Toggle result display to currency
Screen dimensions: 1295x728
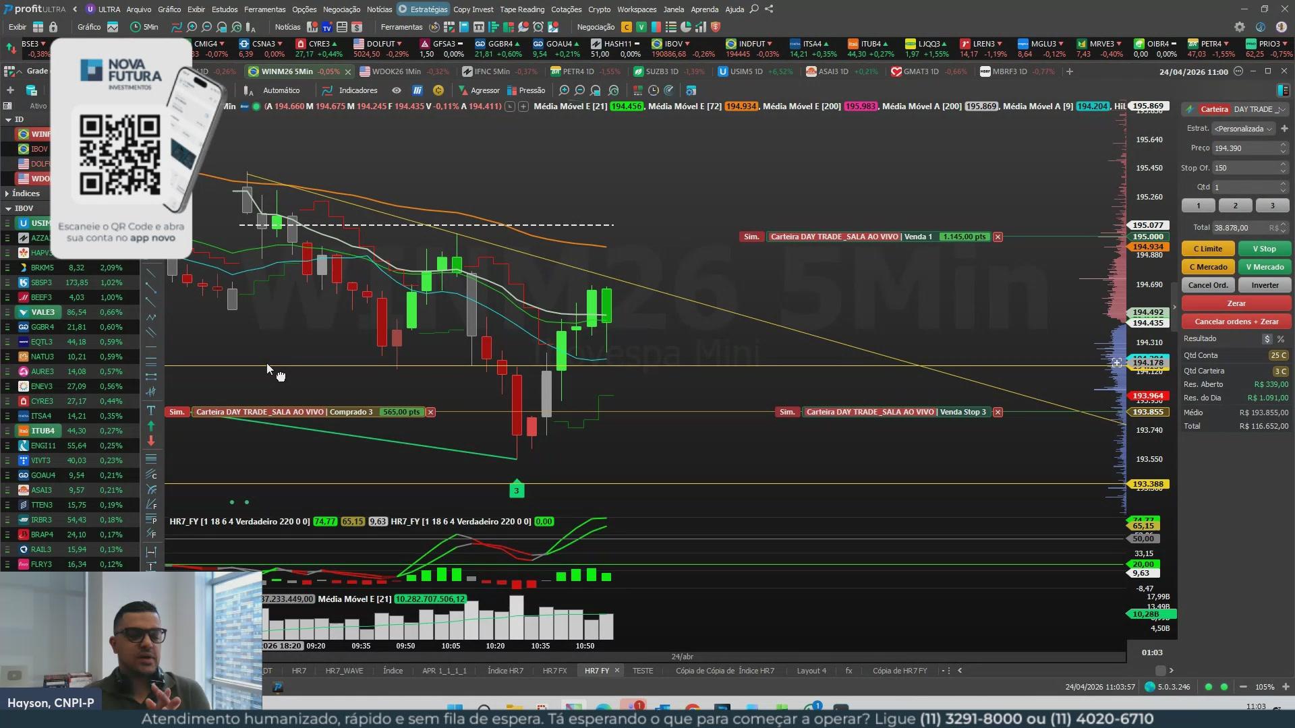point(1267,339)
